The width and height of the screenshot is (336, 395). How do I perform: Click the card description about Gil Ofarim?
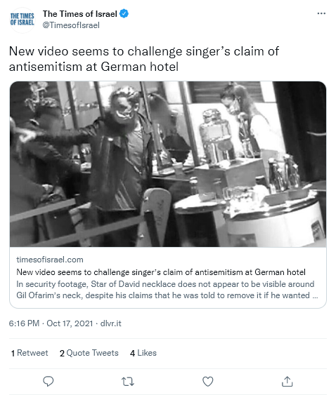pyautogui.click(x=167, y=290)
